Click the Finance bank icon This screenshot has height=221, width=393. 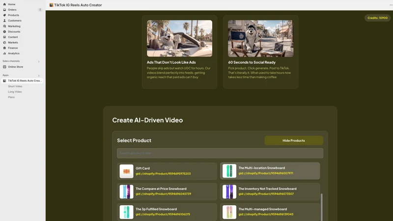coord(4,48)
